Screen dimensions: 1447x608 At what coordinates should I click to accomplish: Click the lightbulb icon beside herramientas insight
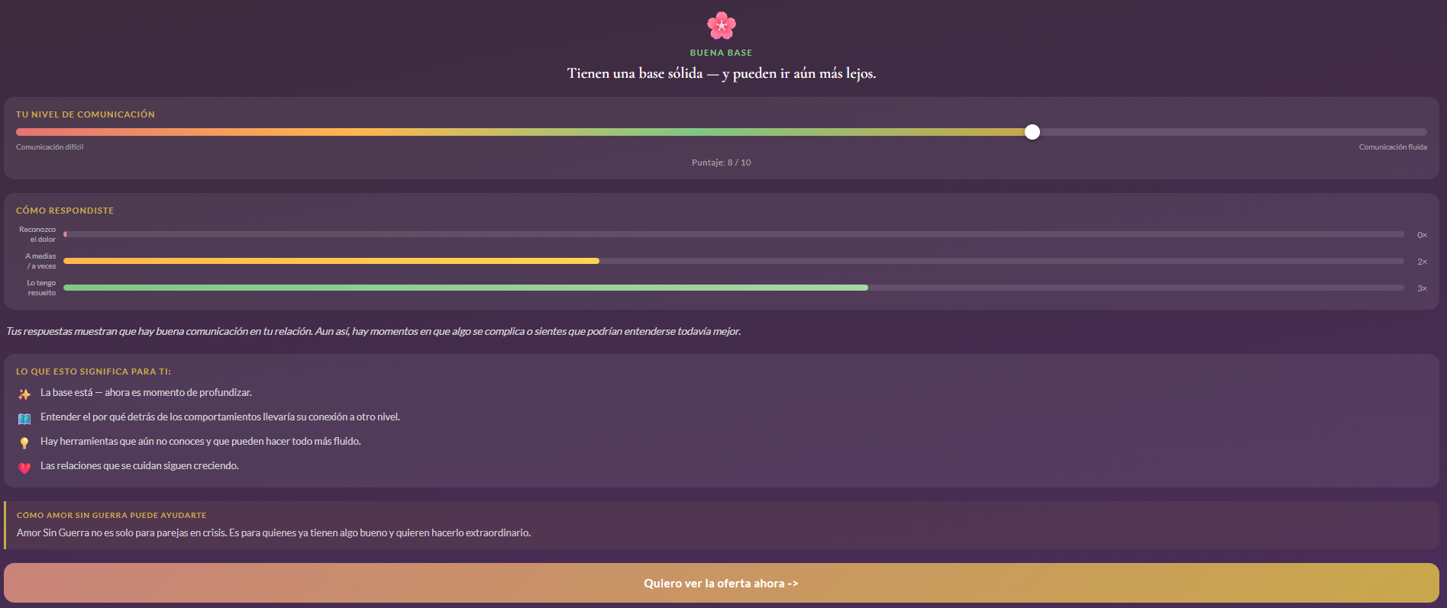(24, 441)
